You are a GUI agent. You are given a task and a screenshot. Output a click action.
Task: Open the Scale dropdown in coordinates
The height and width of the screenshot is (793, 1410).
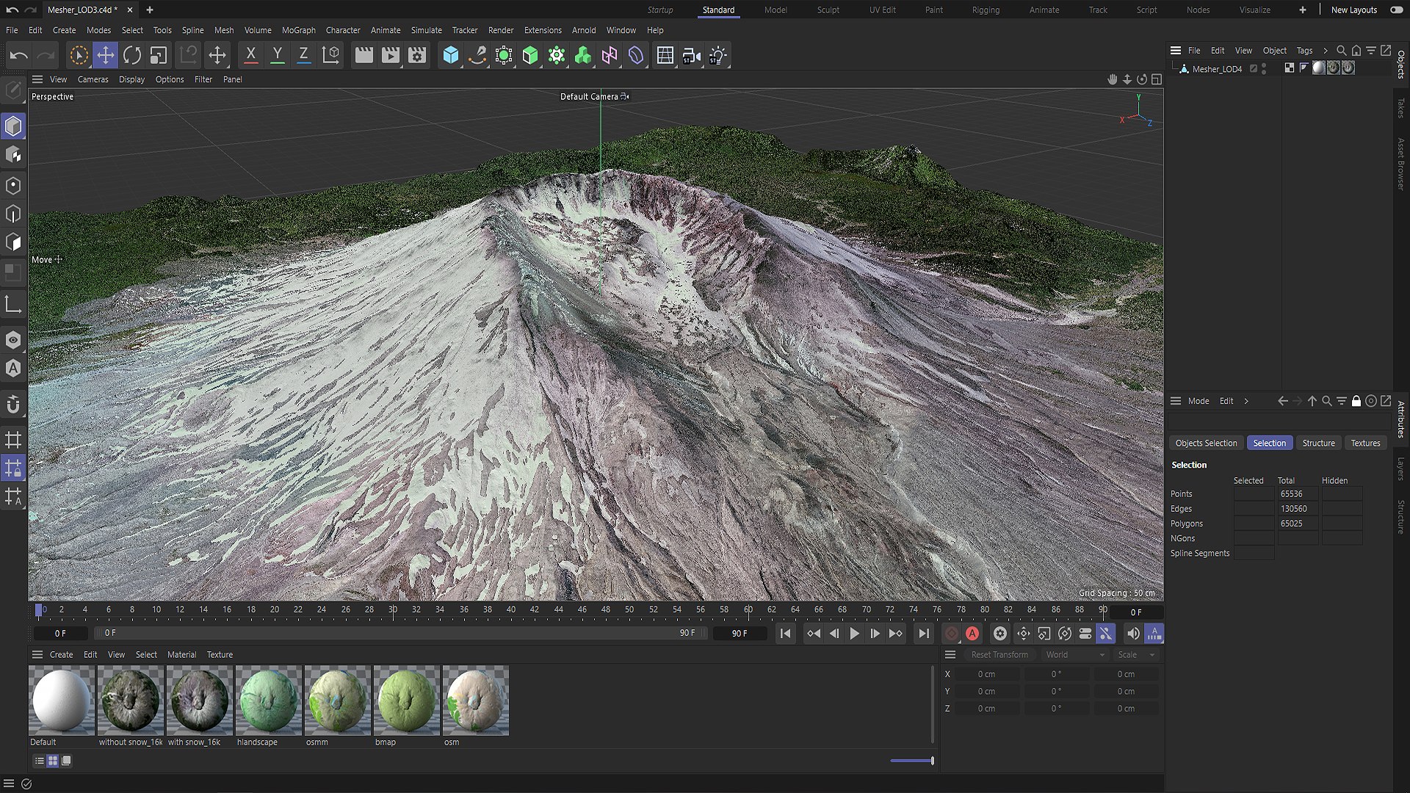(1135, 655)
